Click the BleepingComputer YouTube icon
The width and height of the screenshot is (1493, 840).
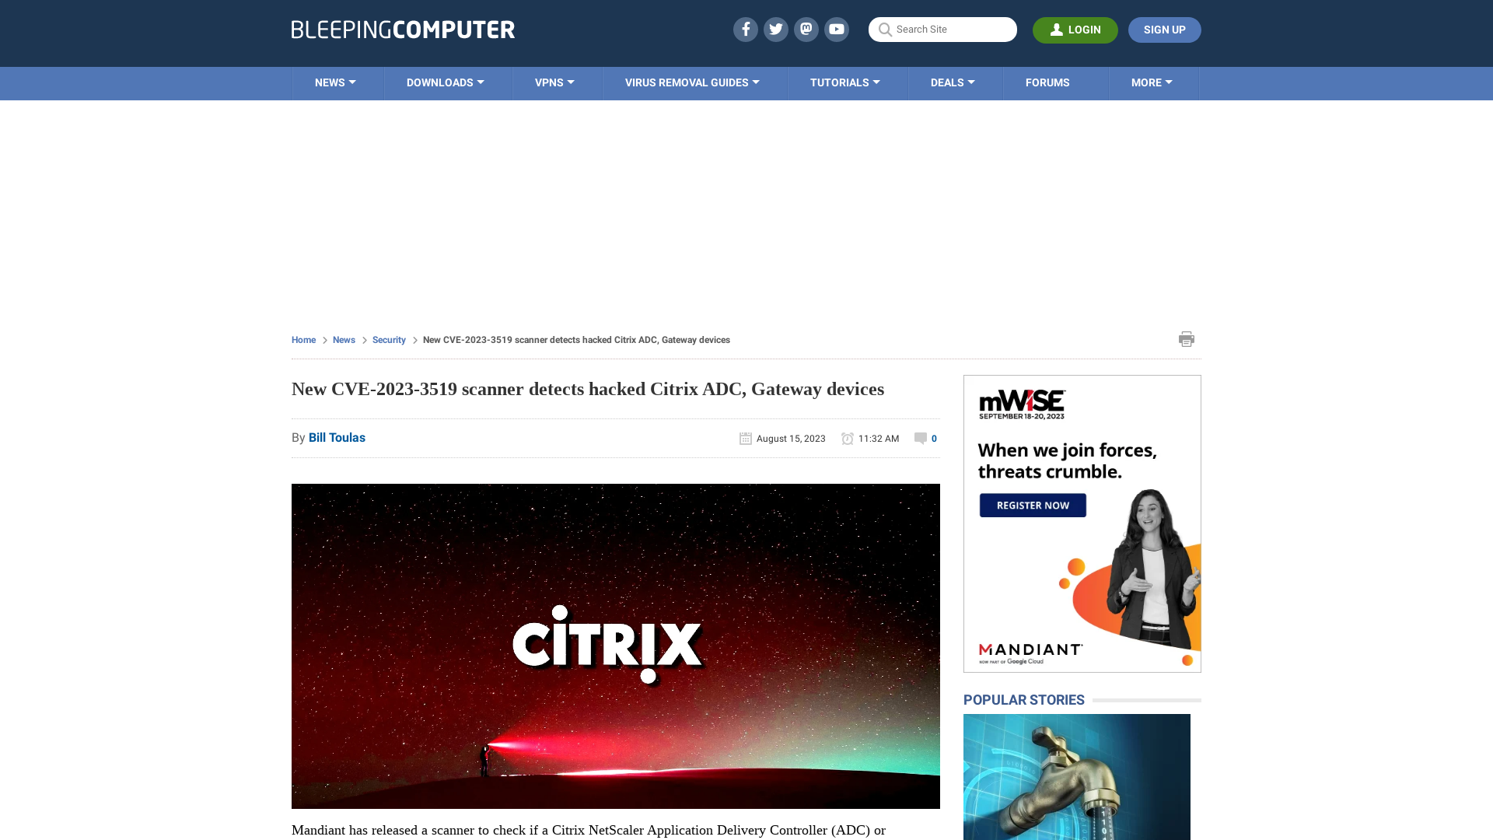click(837, 29)
